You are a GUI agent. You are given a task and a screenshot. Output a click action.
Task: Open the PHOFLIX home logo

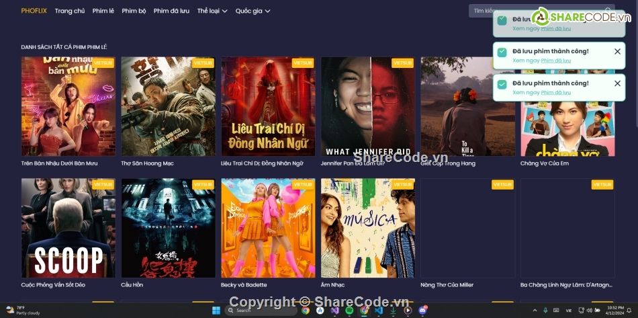point(34,11)
